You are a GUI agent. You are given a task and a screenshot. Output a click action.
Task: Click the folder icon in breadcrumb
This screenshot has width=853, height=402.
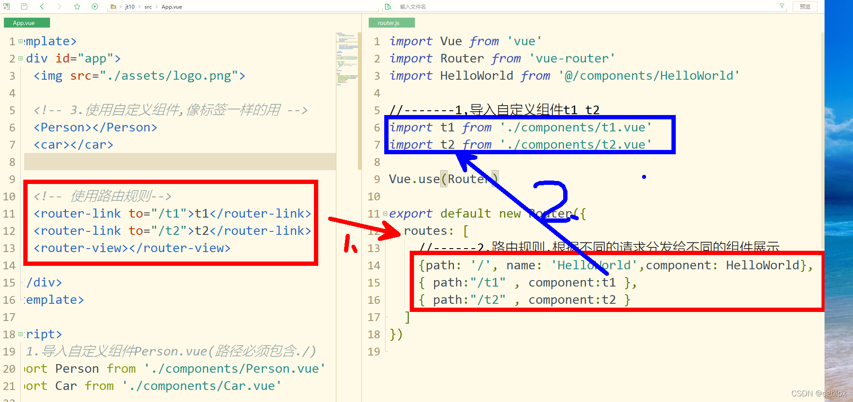coord(113,6)
